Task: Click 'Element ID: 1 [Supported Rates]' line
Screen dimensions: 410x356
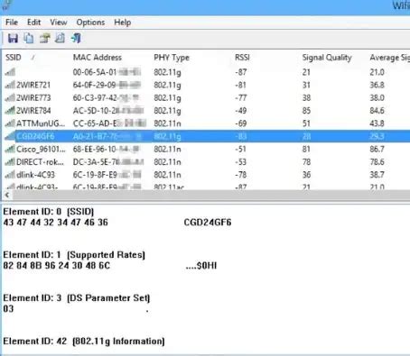Action: pyautogui.click(x=74, y=255)
